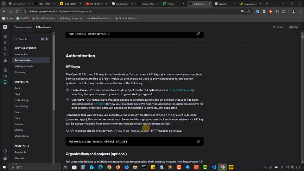This screenshot has width=304, height=171.
Task: Open the Block Kit Builder bookmark
Action: pos(127,18)
